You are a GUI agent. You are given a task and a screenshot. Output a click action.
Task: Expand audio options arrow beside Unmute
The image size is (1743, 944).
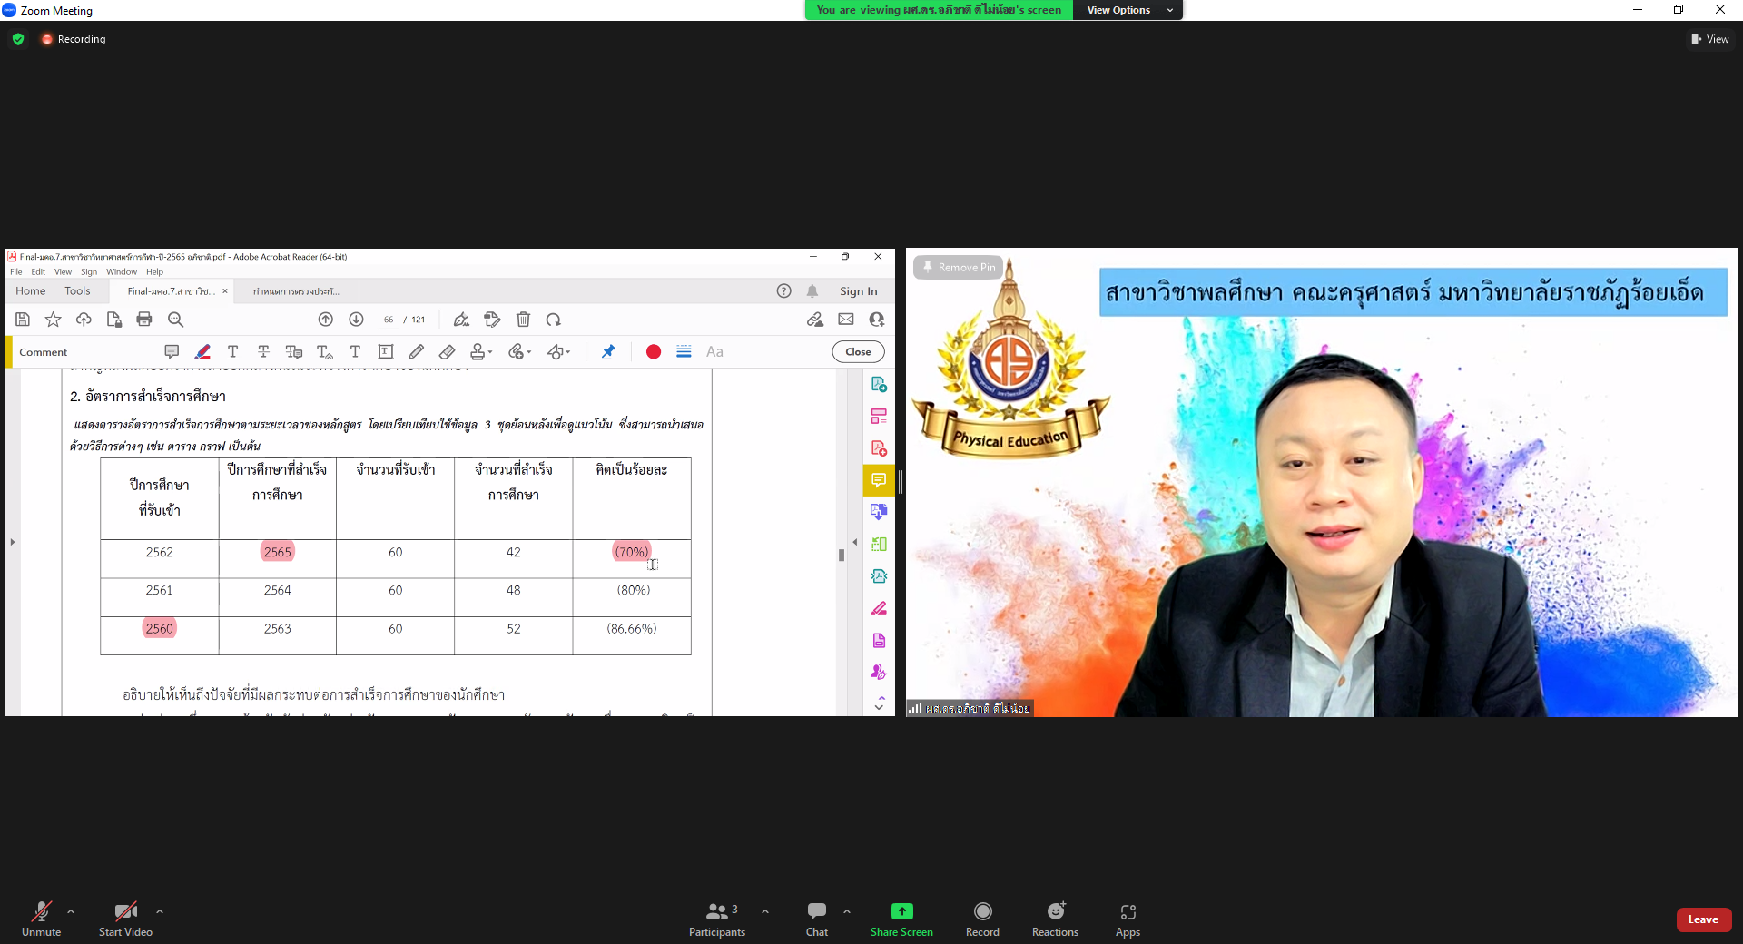[x=71, y=911]
